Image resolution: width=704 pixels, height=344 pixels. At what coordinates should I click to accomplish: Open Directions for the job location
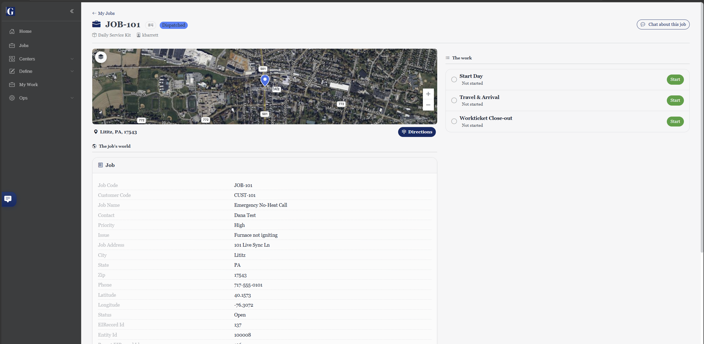pos(417,132)
